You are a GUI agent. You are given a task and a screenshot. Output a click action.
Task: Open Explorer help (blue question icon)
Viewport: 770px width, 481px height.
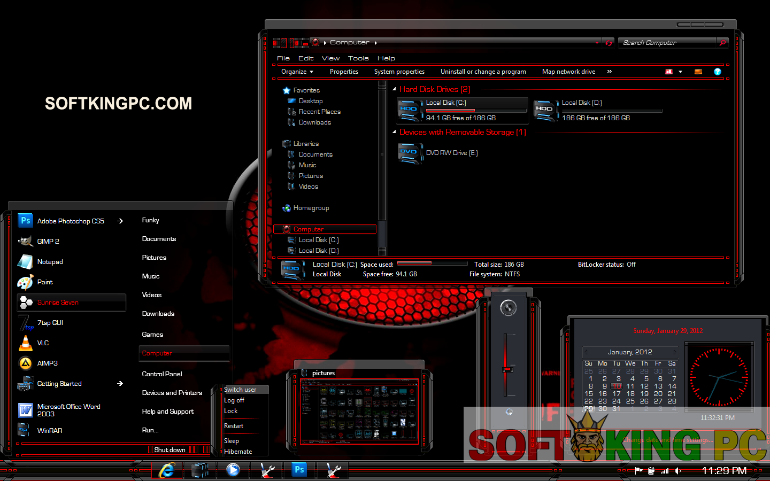(718, 72)
